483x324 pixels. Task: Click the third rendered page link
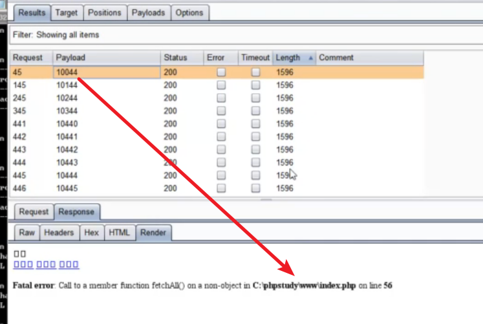click(x=69, y=265)
